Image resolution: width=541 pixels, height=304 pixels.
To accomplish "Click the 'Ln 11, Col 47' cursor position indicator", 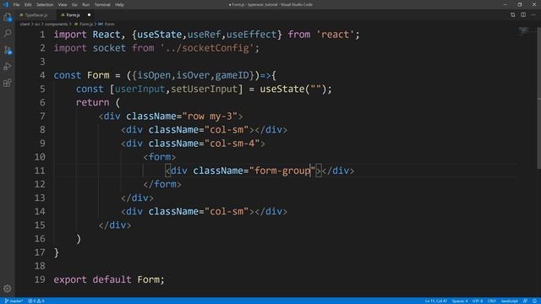I will coord(436,301).
